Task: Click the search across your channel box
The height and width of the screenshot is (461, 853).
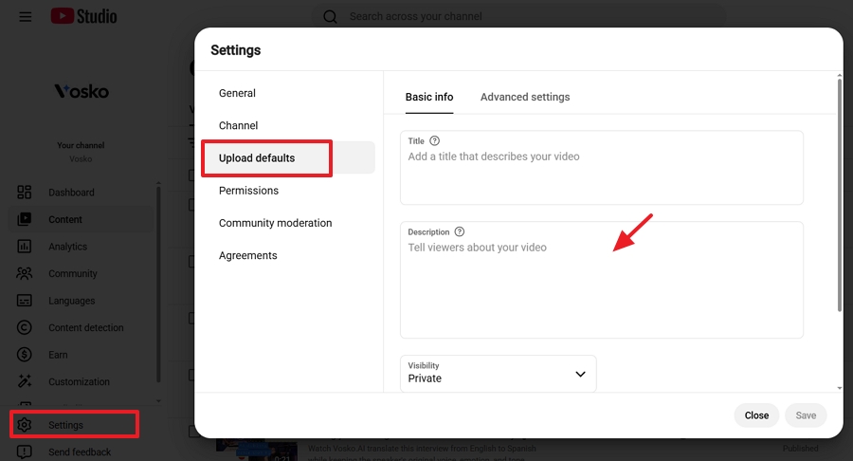Action: point(518,16)
